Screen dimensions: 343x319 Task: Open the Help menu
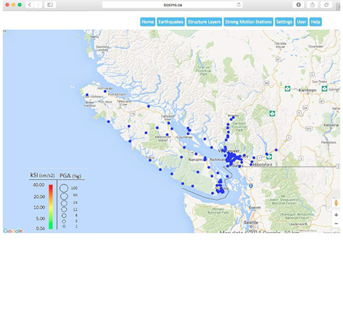(315, 22)
